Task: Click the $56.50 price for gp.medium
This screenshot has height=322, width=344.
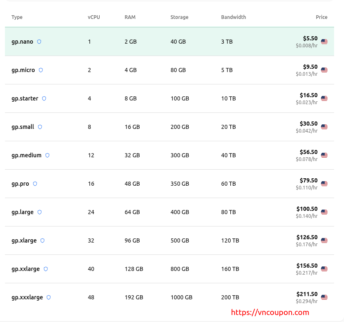Action: [309, 152]
